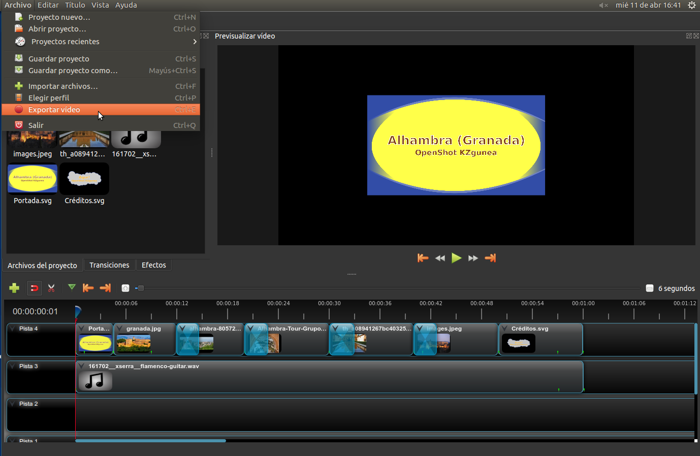Click the transition at start of images.jpeg timeline clip
The width and height of the screenshot is (700, 456).
click(425, 339)
